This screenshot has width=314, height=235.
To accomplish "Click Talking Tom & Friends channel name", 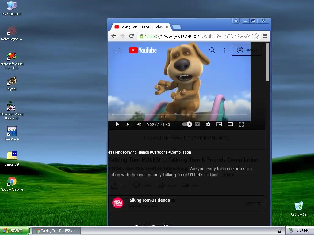I will click(148, 200).
